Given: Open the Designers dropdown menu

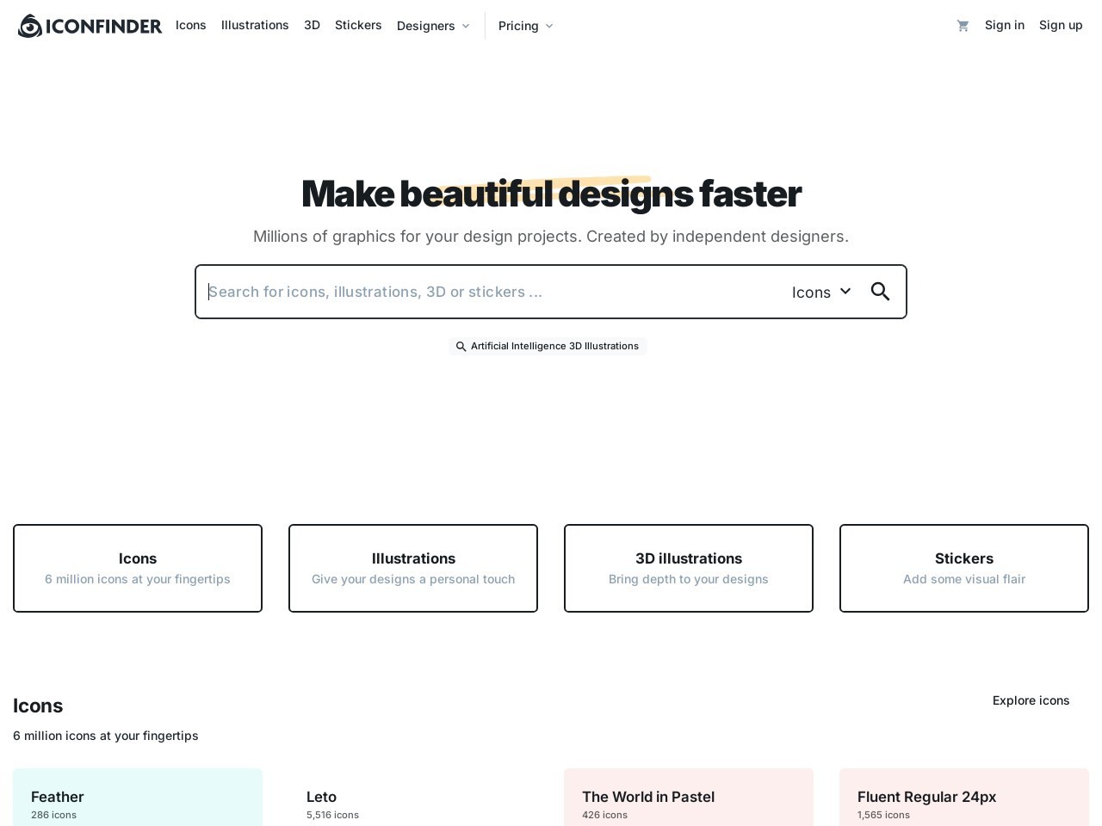Looking at the screenshot, I should 426,25.
